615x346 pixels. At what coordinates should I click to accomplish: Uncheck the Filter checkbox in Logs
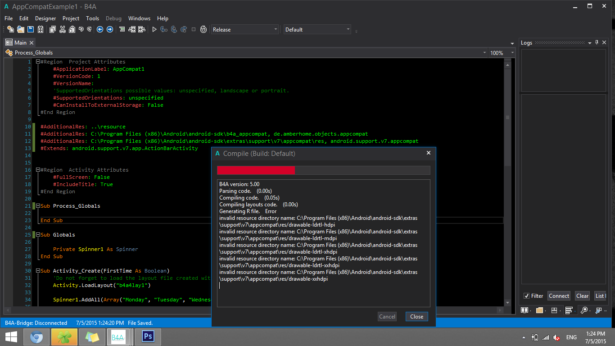coord(527,296)
